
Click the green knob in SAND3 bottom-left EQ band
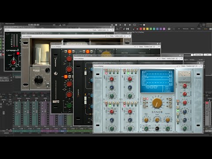(112, 129)
